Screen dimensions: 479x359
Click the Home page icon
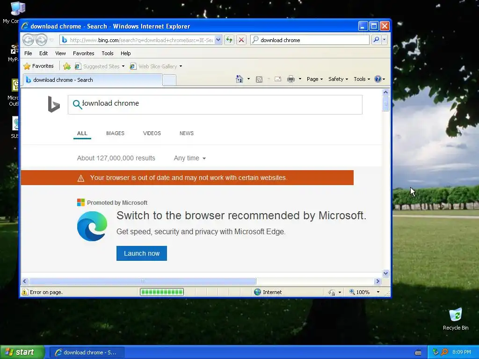tap(239, 79)
